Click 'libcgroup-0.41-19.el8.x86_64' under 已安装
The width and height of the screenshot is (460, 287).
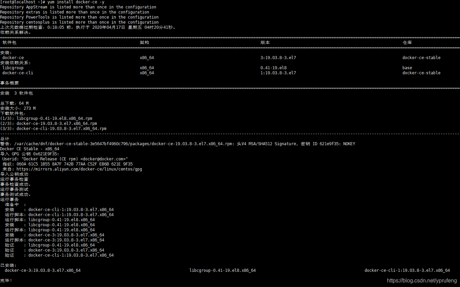tap(223, 270)
